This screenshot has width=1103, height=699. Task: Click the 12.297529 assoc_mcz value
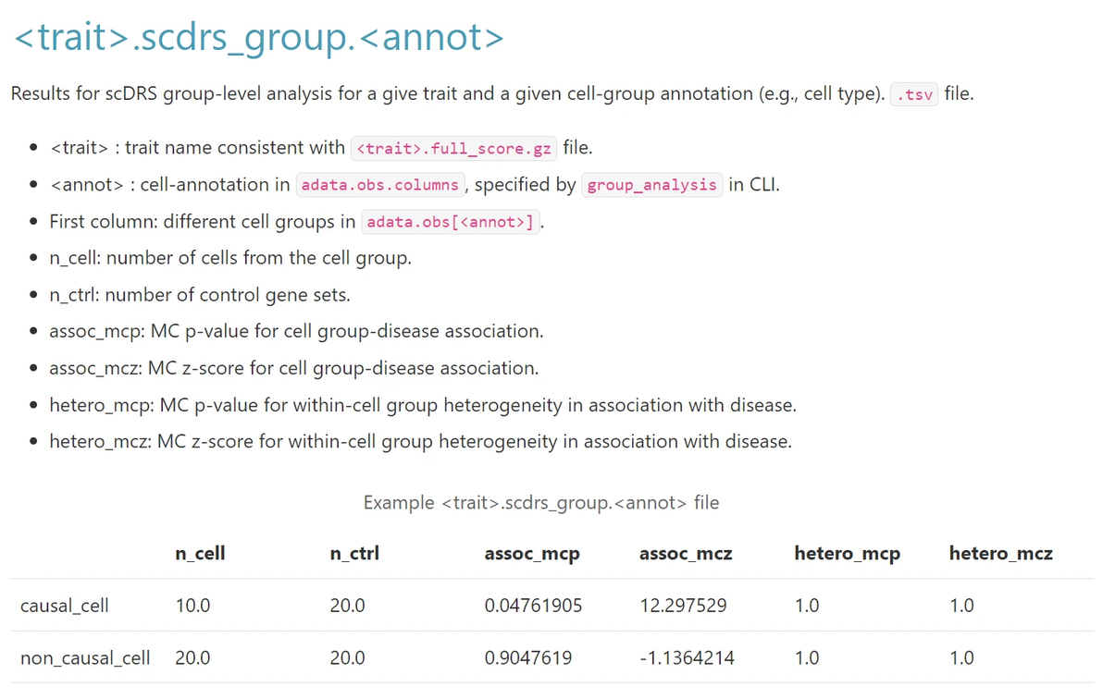pyautogui.click(x=683, y=606)
